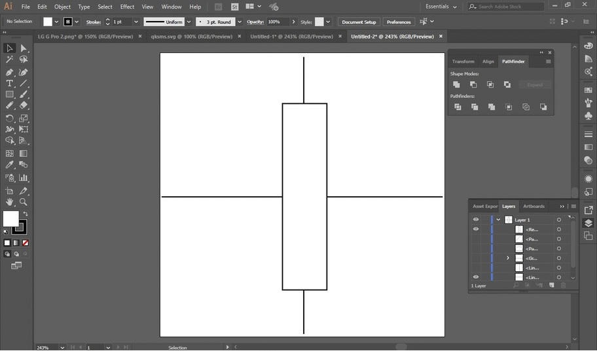Click target circle of Layer 1
Image resolution: width=597 pixels, height=351 pixels.
click(x=559, y=220)
